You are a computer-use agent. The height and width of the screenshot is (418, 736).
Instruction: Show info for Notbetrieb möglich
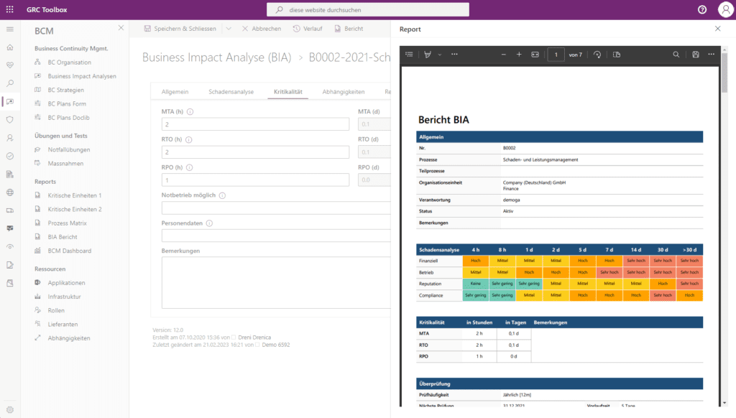click(223, 195)
